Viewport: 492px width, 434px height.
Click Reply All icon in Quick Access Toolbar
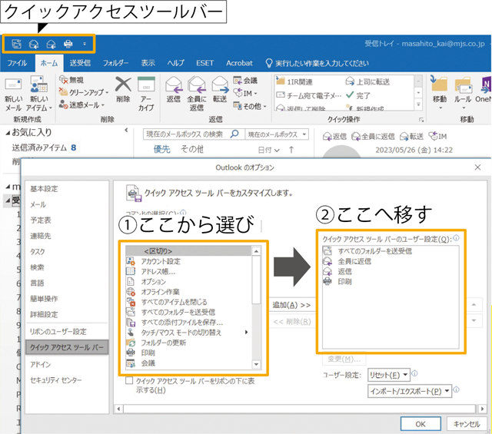pyautogui.click(x=34, y=45)
